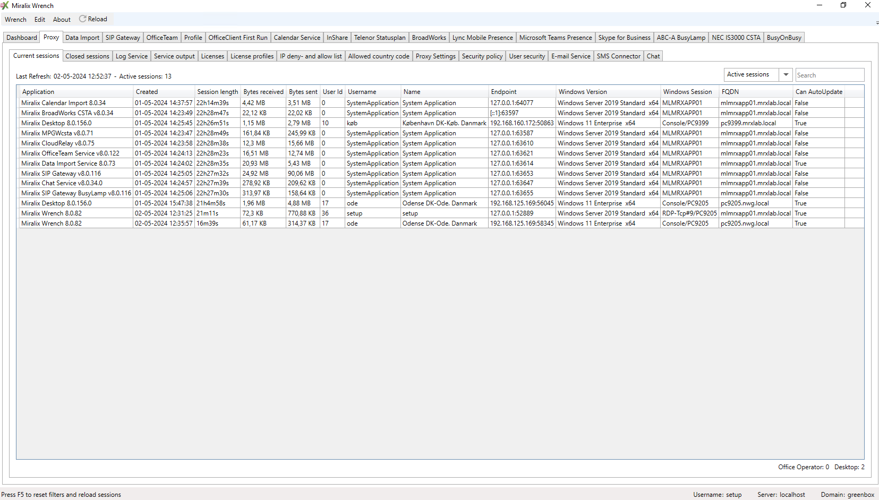This screenshot has width=879, height=500.
Task: Go to Lync Mobile Presence tab
Action: [483, 38]
